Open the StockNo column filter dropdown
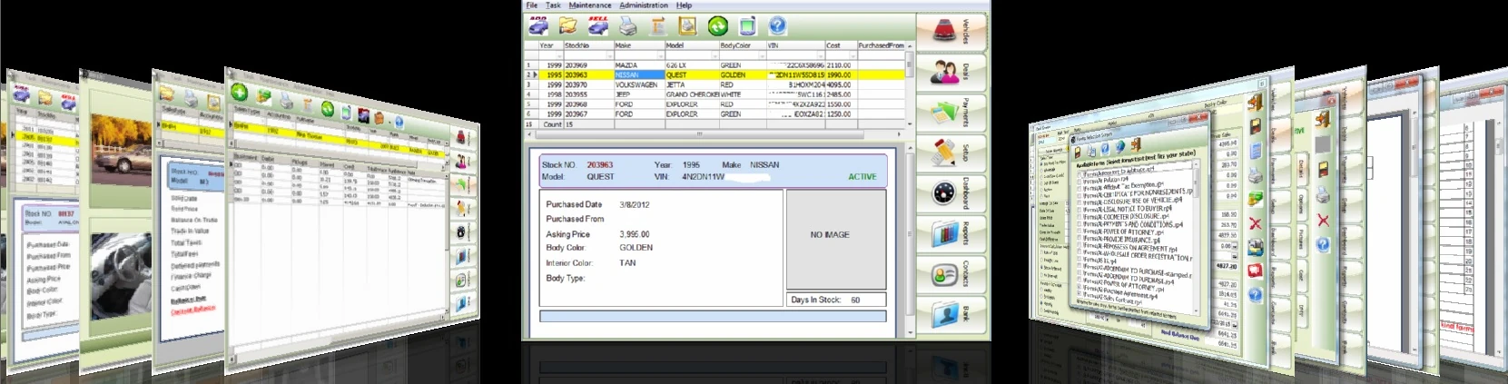Screen dimensions: 1508x384 (x=609, y=55)
